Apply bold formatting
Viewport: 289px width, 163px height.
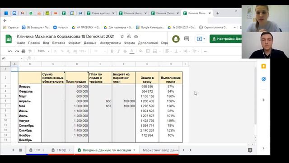click(112, 51)
